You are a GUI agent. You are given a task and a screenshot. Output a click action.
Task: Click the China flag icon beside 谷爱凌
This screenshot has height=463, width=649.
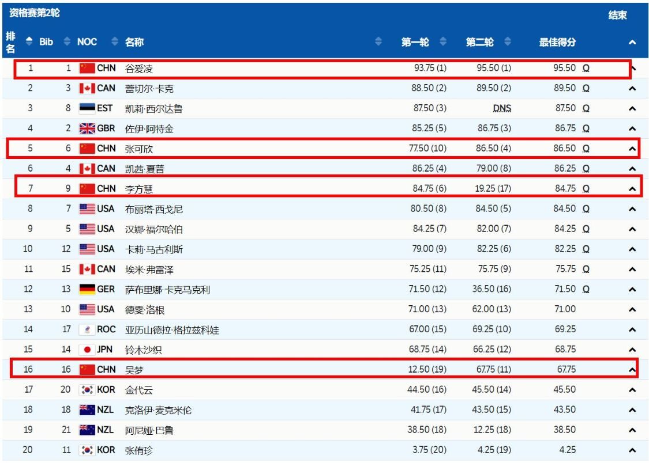click(87, 68)
